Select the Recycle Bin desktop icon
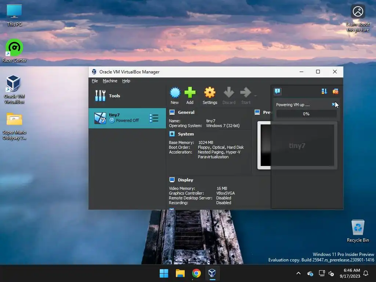Image resolution: width=376 pixels, height=282 pixels. (358, 231)
